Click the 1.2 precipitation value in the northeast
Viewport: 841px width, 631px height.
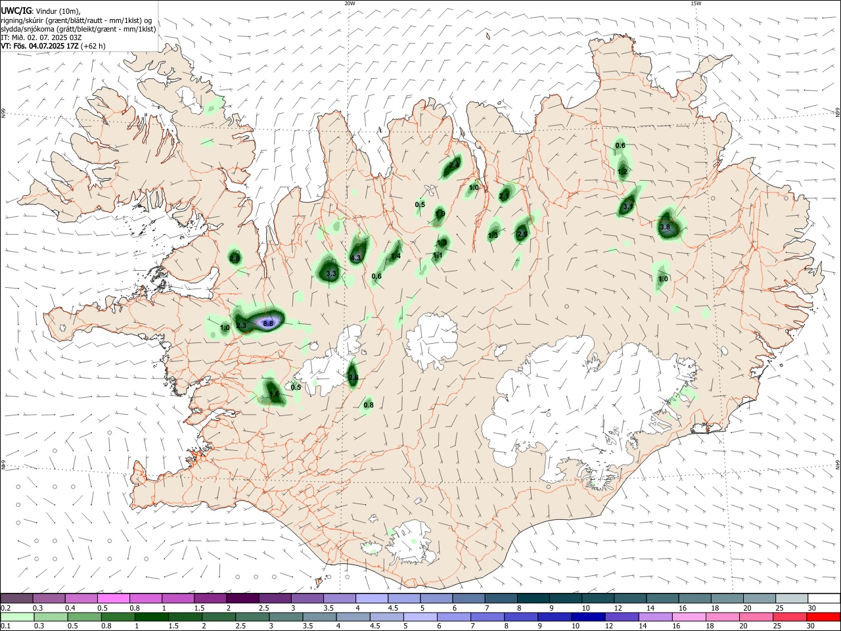(x=622, y=172)
